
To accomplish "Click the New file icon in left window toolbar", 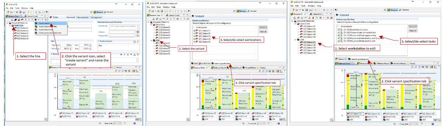I will tap(8, 12).
